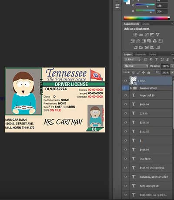Filter layers list for pixel layers
Screen dimensions: 174x200
[x=145, y=59]
